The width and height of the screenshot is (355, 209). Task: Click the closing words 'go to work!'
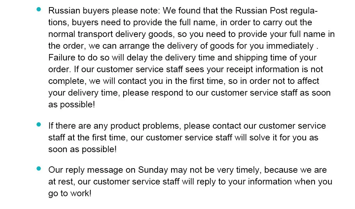pyautogui.click(x=70, y=194)
